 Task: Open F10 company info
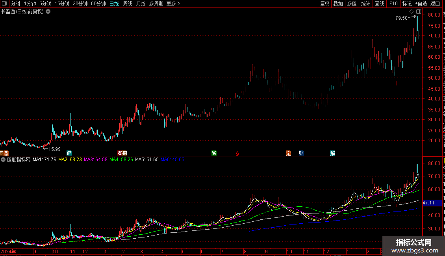(x=393, y=4)
